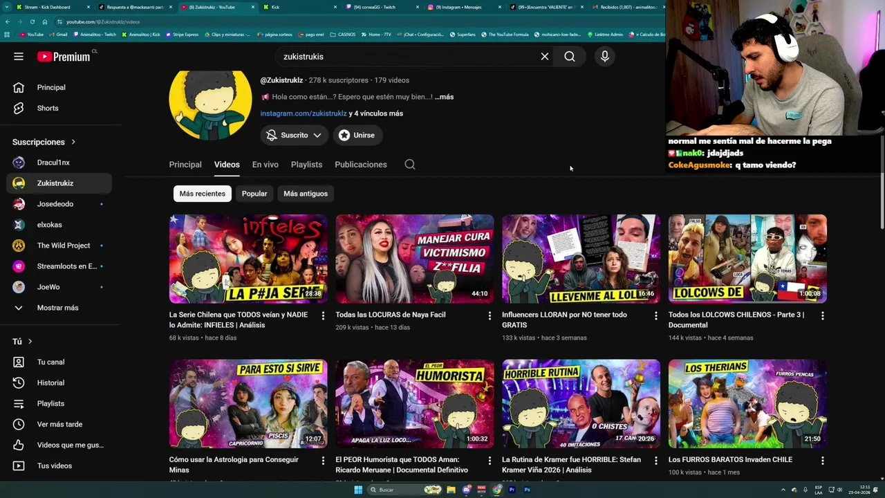Expand the Tú section

(x=22, y=341)
